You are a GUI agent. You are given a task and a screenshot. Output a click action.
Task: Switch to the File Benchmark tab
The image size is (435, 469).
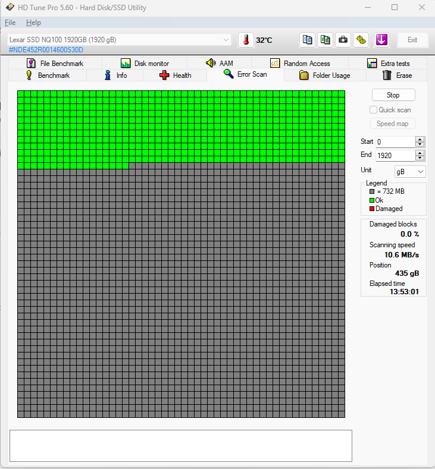point(55,64)
